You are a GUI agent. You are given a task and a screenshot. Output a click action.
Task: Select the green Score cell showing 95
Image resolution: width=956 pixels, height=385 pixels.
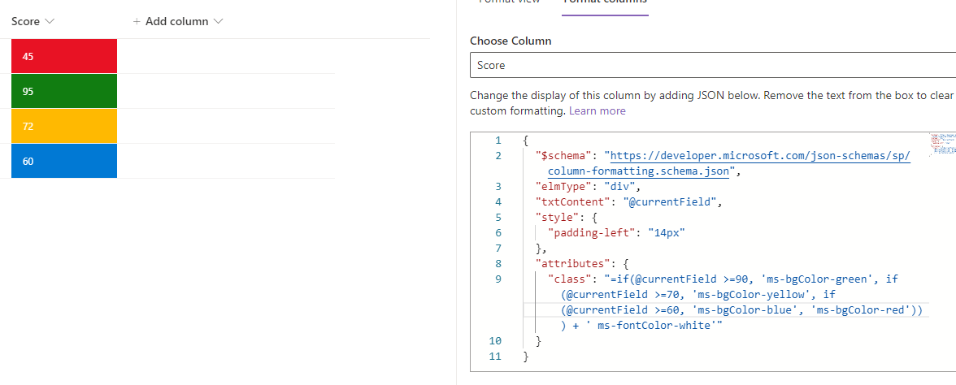click(64, 91)
